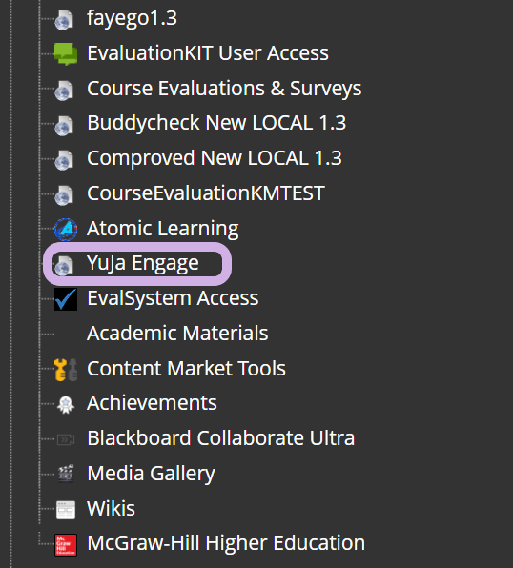The width and height of the screenshot is (513, 568).
Task: Open Academic Materials item
Action: click(x=177, y=333)
